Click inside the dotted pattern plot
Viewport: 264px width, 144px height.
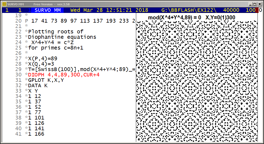point(197,81)
